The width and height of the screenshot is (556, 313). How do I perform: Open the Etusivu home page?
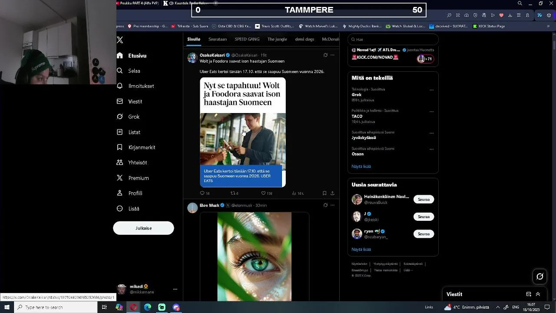(132, 56)
